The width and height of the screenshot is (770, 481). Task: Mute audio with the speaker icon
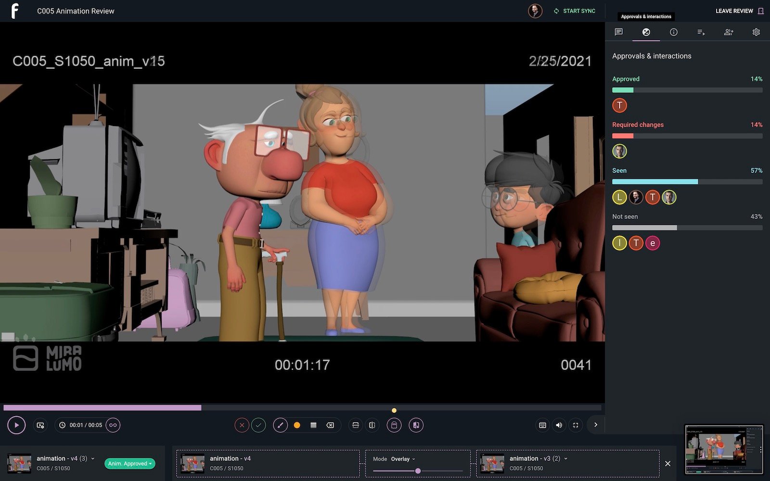[559, 425]
